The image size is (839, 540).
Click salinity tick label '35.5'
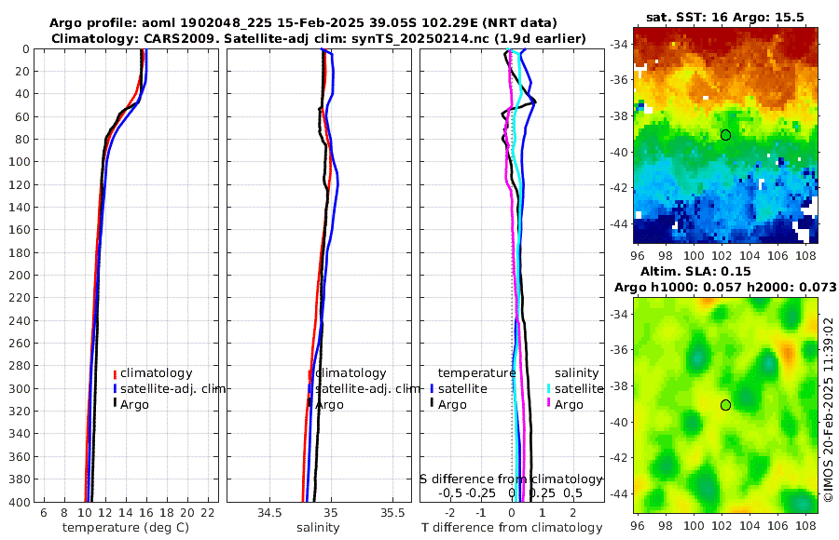(392, 513)
